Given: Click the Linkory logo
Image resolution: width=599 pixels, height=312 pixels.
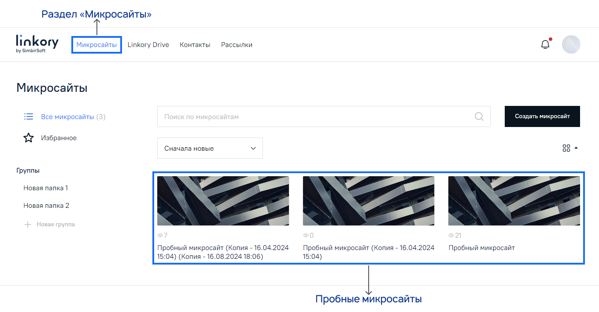Looking at the screenshot, I should [x=37, y=44].
